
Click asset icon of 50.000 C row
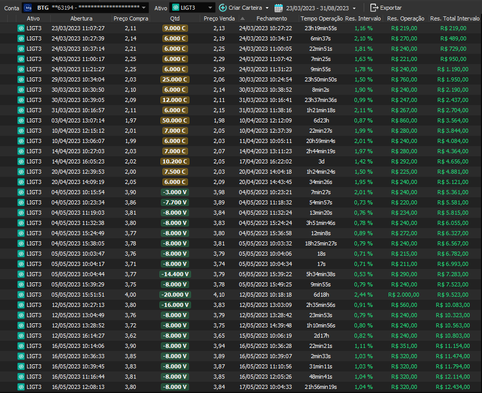tap(21, 120)
